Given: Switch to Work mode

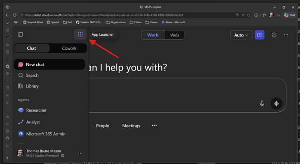Looking at the screenshot, I should 153,35.
